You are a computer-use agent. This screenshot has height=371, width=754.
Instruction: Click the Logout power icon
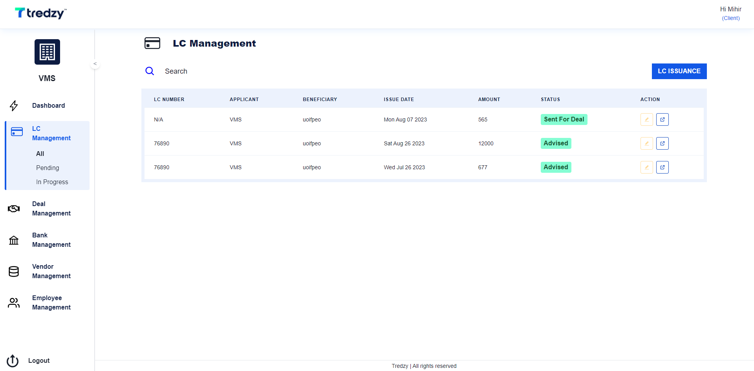13,361
